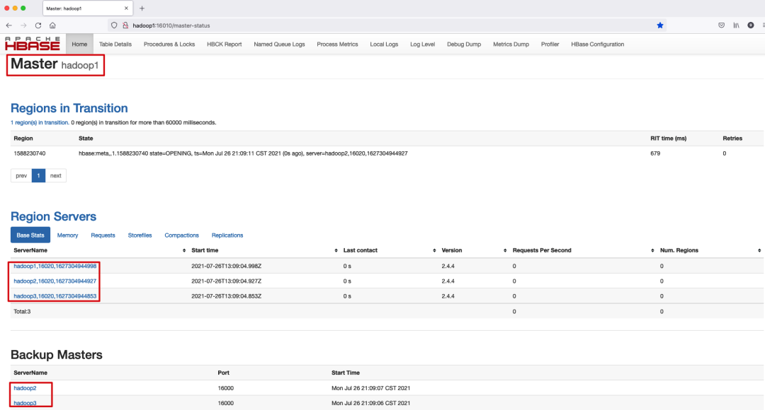The height and width of the screenshot is (410, 765).
Task: Select region ID 1588230740 cell
Action: pyautogui.click(x=29, y=153)
